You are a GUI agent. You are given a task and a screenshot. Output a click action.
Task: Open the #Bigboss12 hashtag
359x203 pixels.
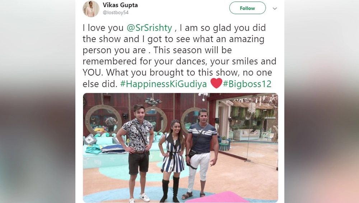(247, 84)
